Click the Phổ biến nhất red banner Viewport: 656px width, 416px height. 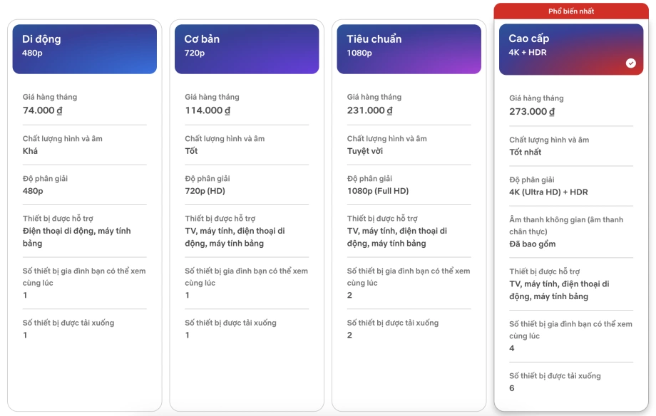coord(571,11)
